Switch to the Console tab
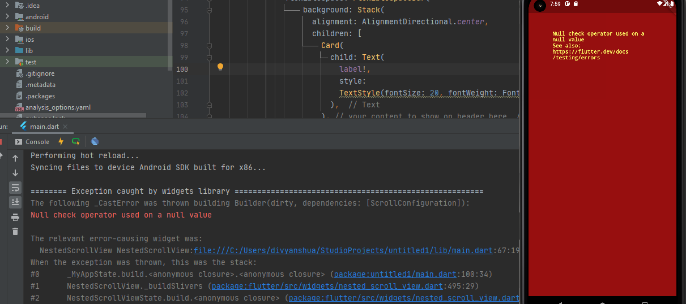 tap(32, 142)
